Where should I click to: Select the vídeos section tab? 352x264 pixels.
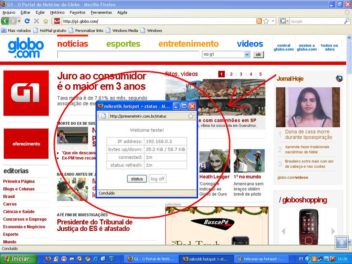250,44
